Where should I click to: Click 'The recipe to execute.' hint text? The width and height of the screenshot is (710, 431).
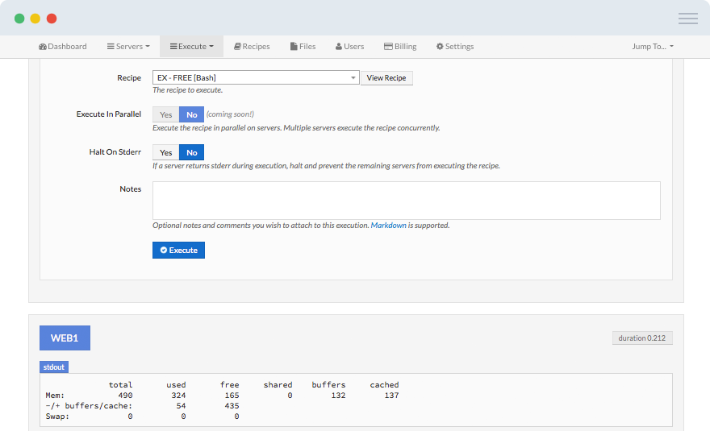[187, 90]
